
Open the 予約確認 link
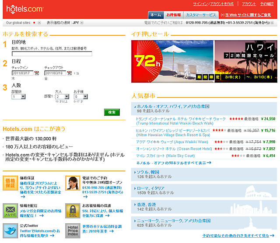coord(267,4)
